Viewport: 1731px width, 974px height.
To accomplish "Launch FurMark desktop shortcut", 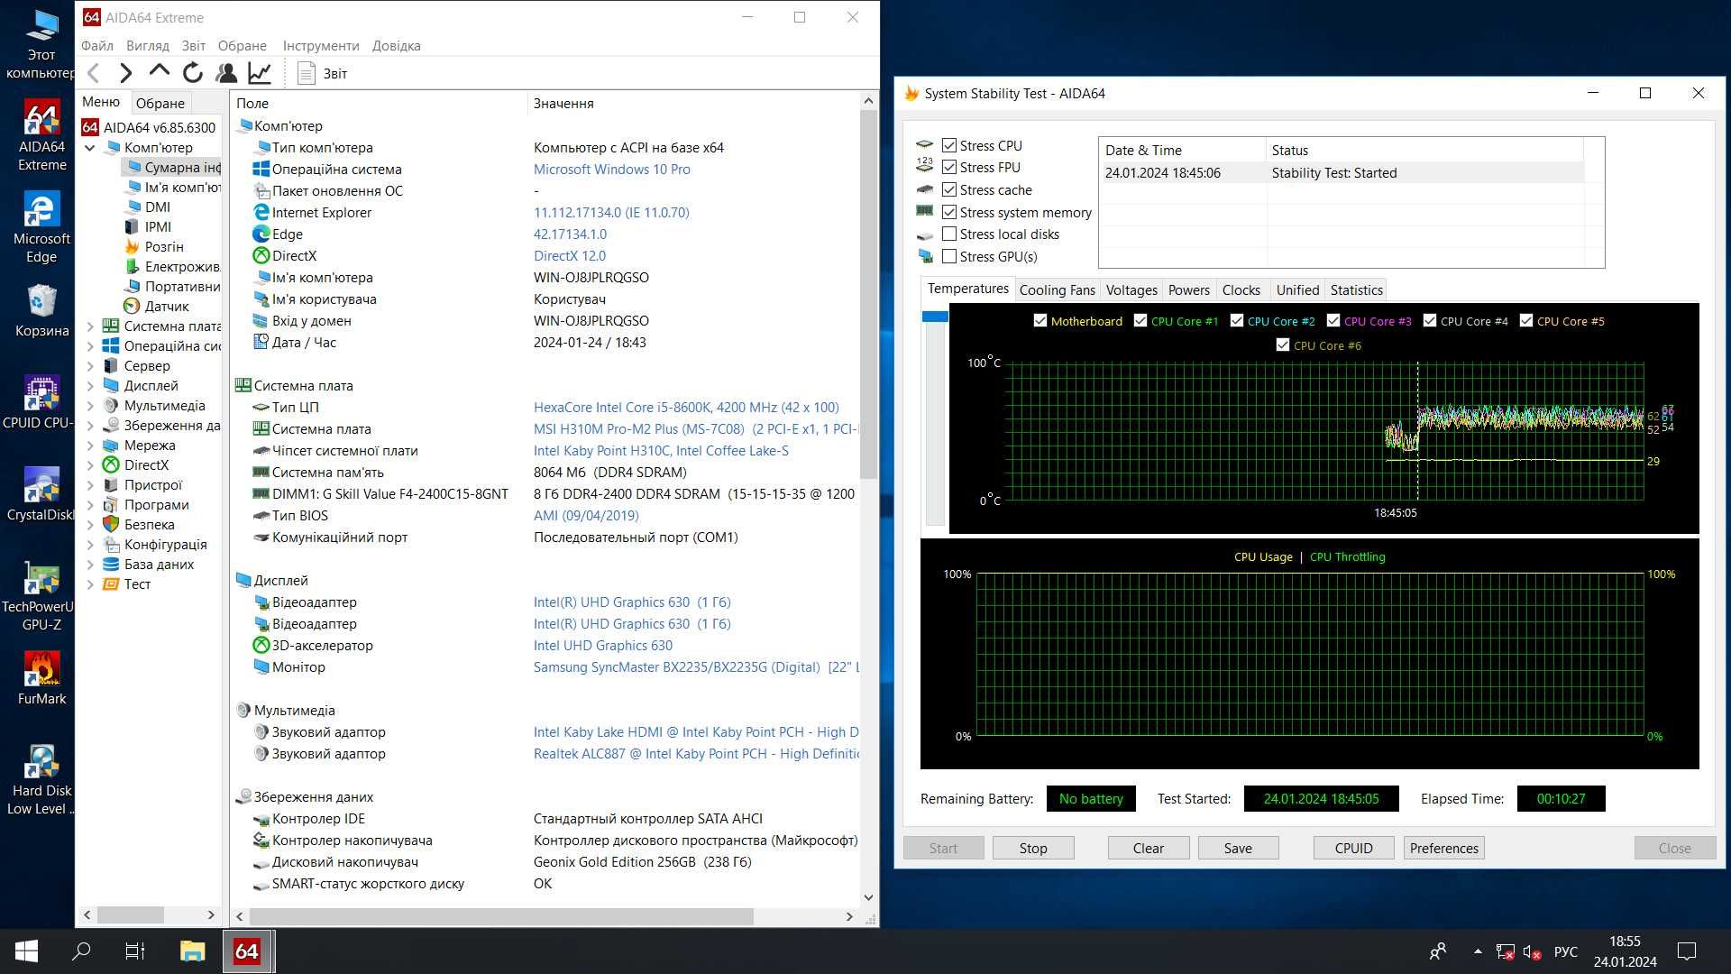I will pos(42,678).
